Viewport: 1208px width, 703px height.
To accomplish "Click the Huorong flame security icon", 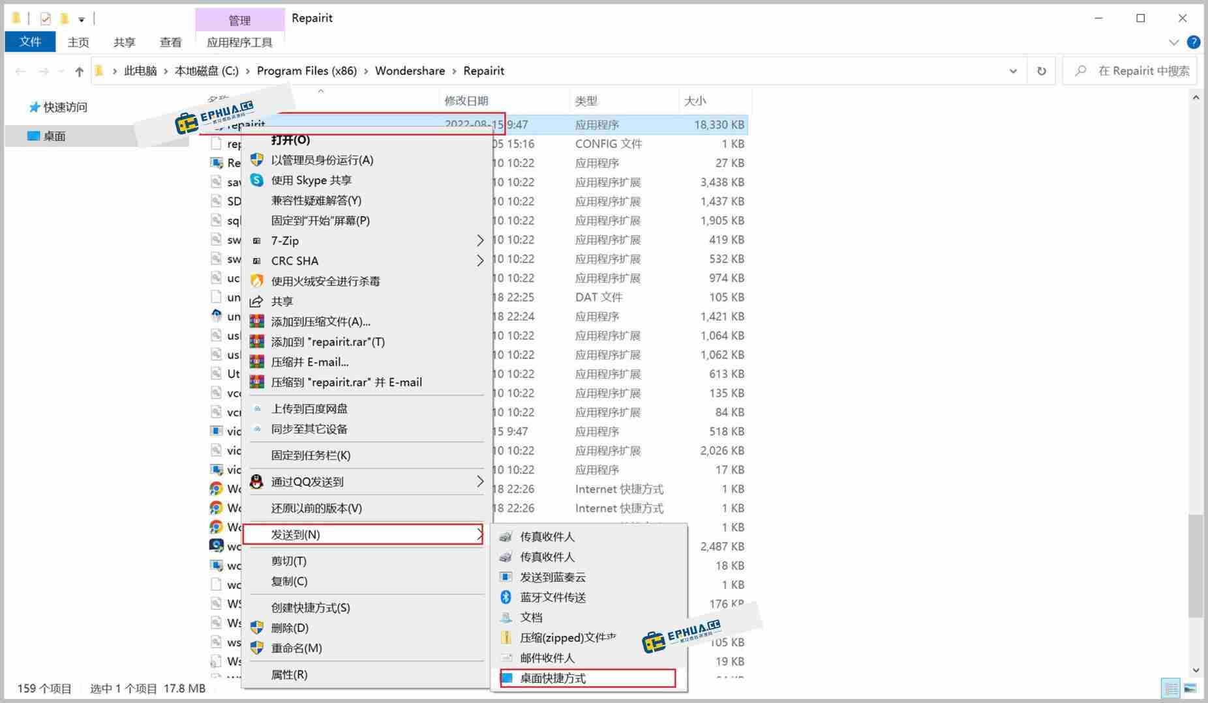I will (x=257, y=281).
